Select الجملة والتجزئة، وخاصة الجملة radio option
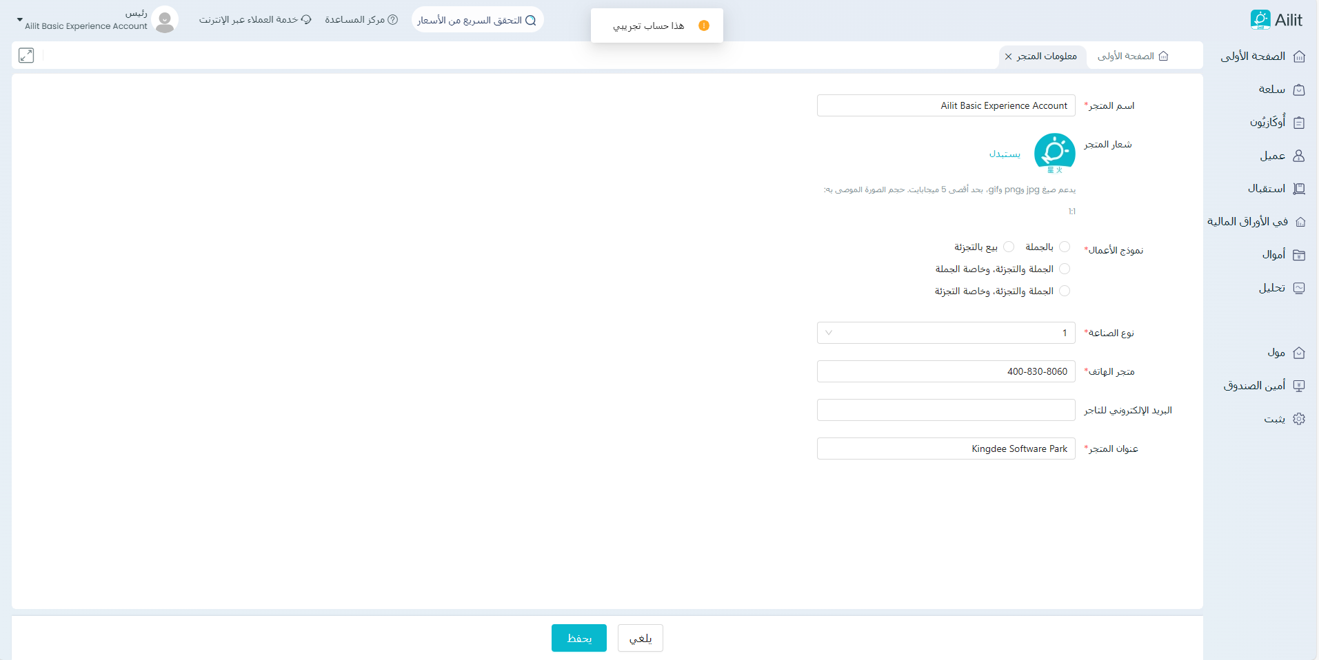This screenshot has width=1319, height=660. tap(1065, 269)
